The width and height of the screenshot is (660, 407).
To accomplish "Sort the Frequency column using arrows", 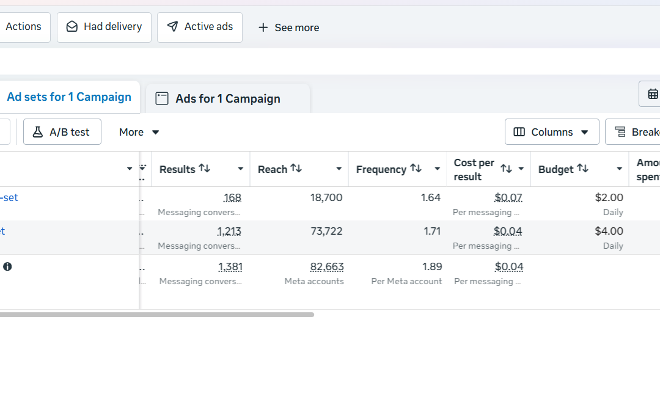I will [x=416, y=168].
